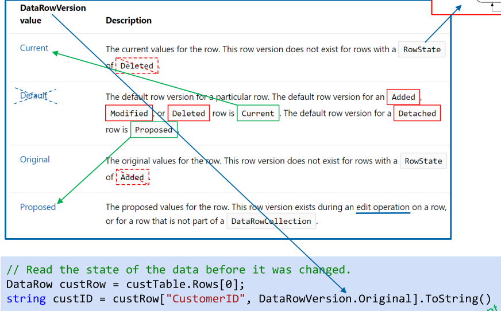Click the Proposed link in value column
Screen dimensions: 501x311
point(38,207)
